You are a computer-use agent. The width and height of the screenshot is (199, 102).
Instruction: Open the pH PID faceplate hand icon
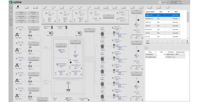pyautogui.click(x=55, y=21)
